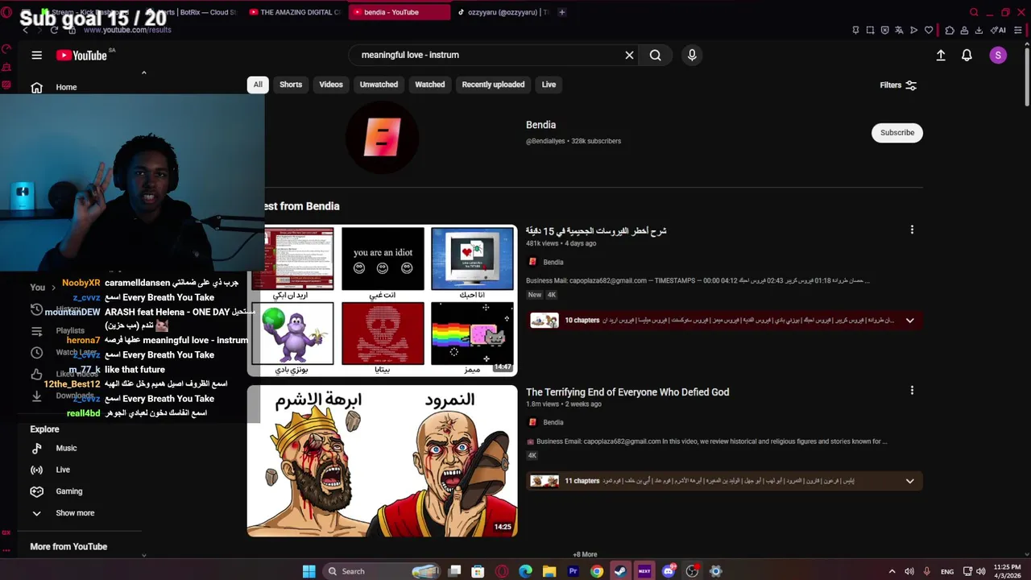Switch to the BotRix Cloud browser tab
1031x580 pixels.
(192, 12)
